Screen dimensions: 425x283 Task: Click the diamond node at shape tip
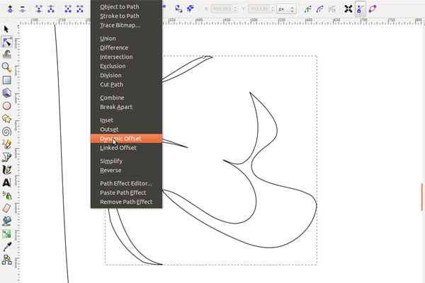[x=204, y=57]
